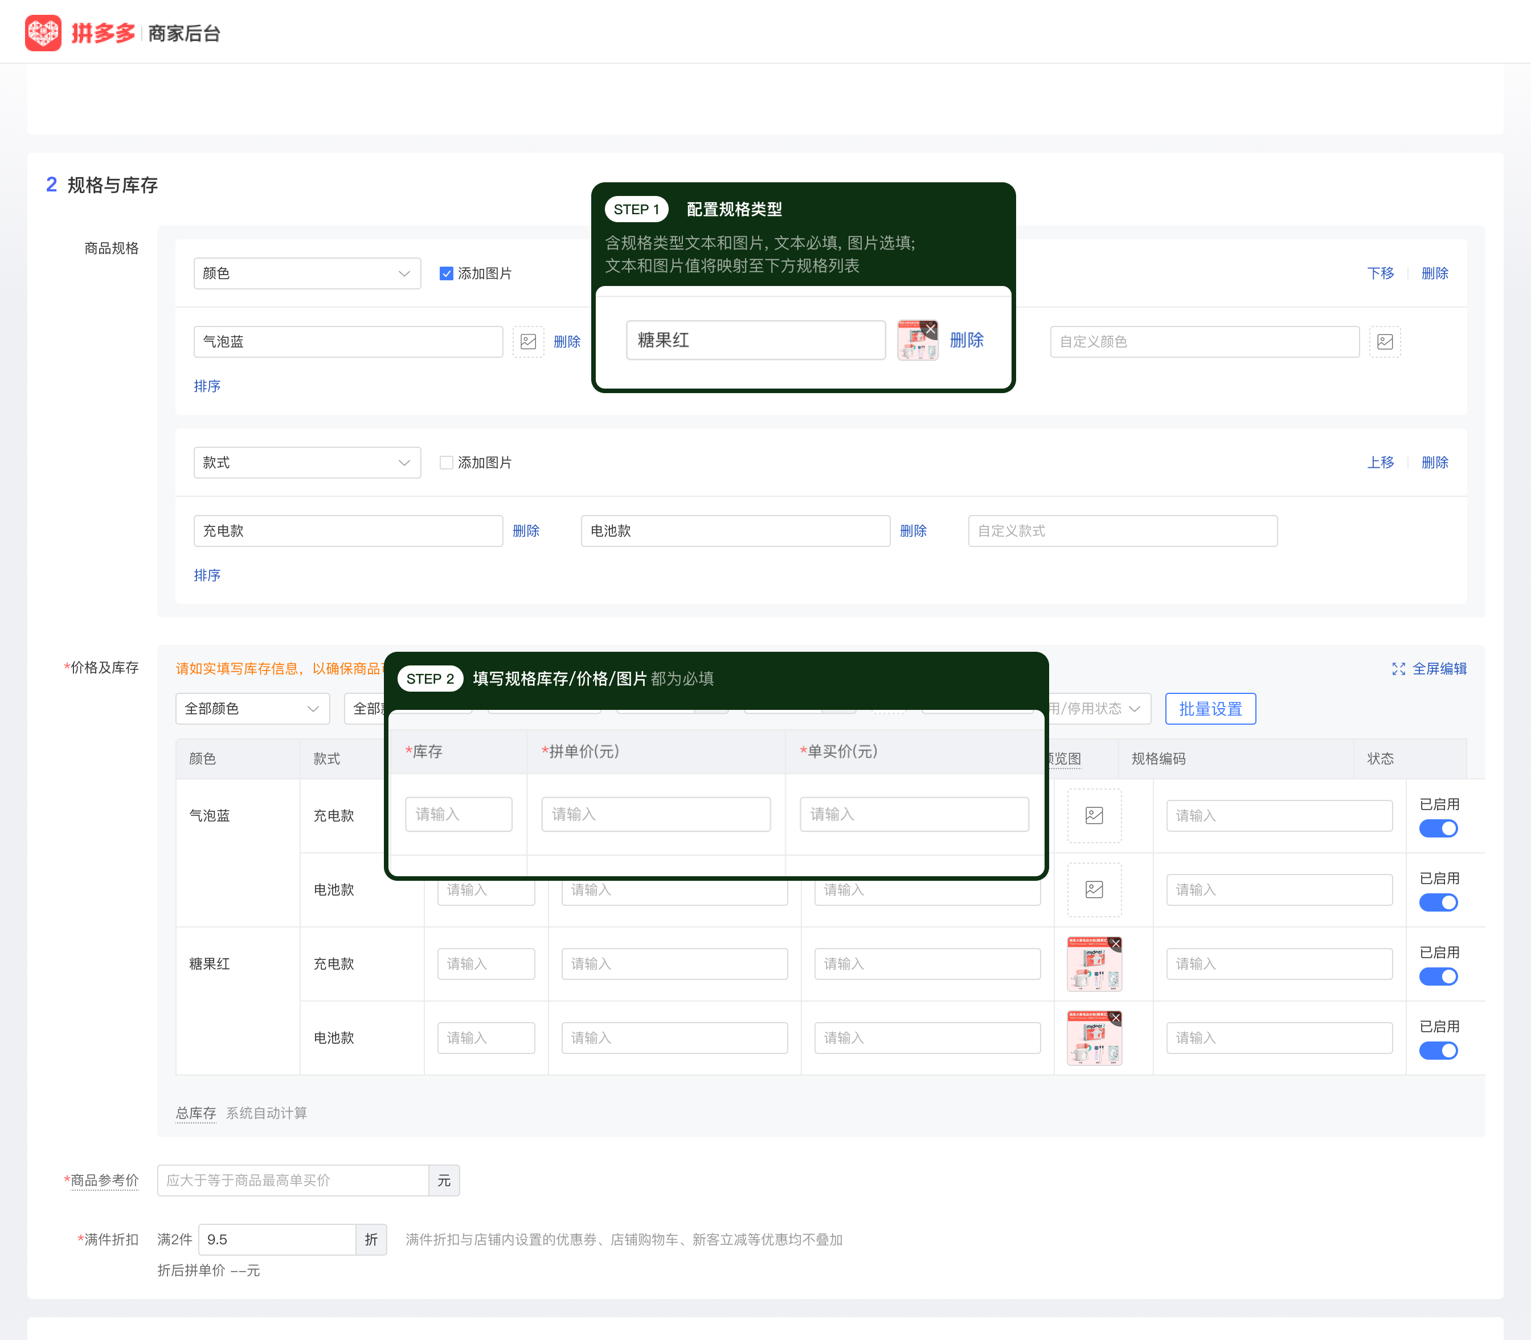Uncheck 添加图片 for the 颜色 spec
The image size is (1531, 1340).
pos(447,273)
